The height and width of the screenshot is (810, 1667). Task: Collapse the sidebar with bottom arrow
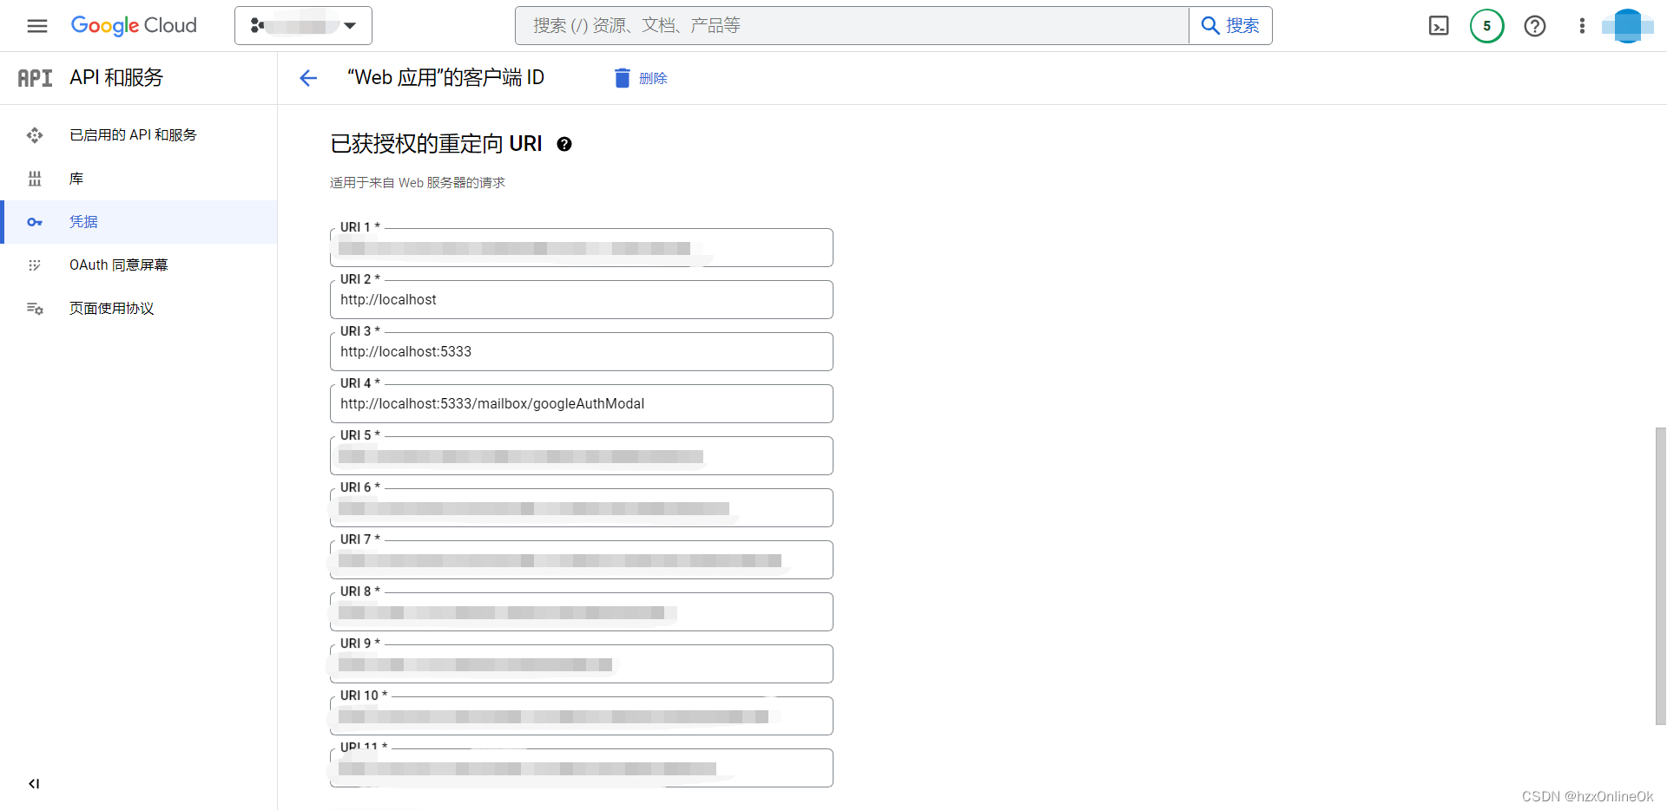(34, 784)
